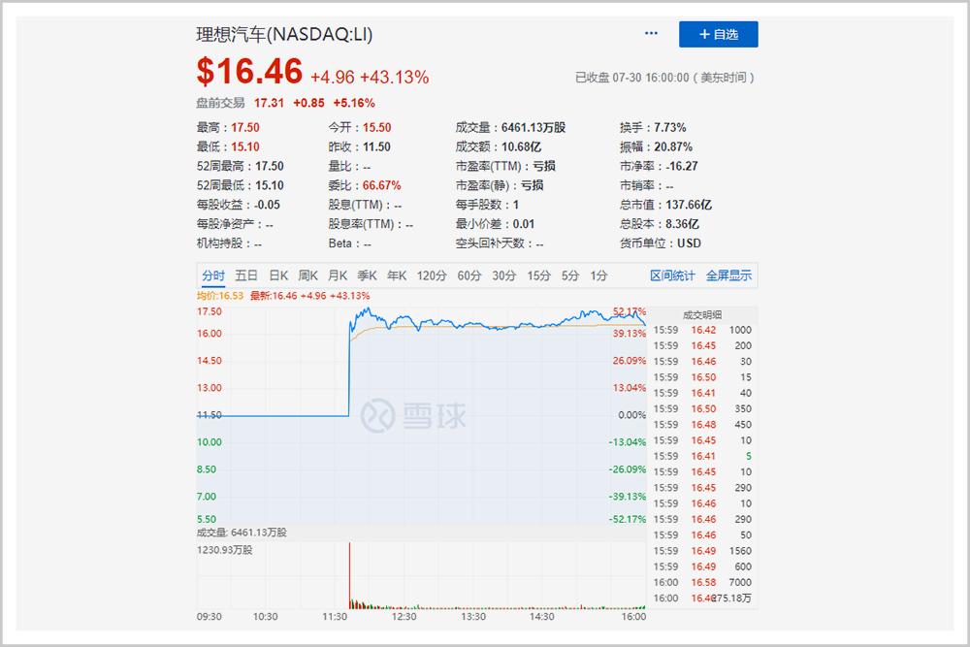Click the 52周最高：17.50 entry
The width and height of the screenshot is (970, 647).
click(x=240, y=166)
